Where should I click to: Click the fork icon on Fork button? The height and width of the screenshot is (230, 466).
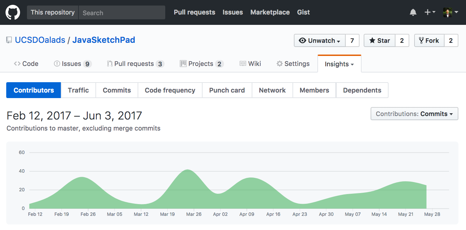pos(421,40)
